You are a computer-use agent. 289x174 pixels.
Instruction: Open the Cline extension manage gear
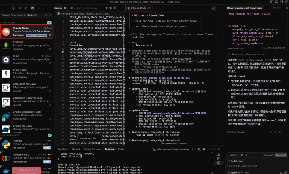[x=50, y=63]
